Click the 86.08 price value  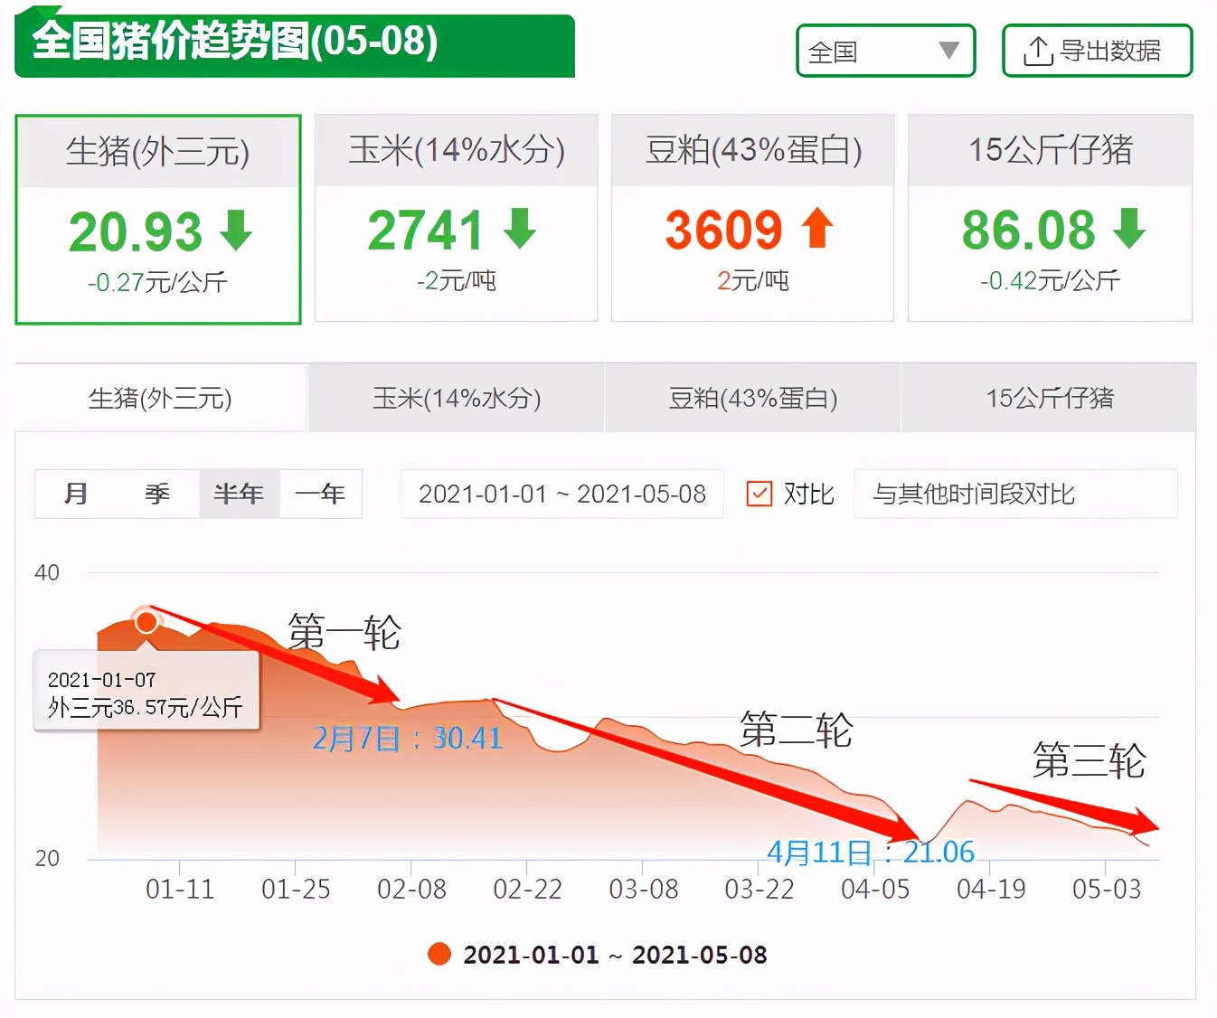(x=1028, y=230)
